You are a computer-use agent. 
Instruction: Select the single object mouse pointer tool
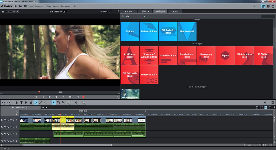(x=54, y=102)
